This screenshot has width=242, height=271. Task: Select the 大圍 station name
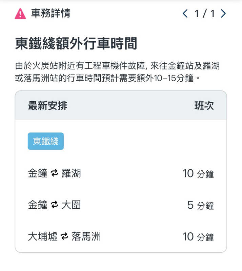[71, 205]
